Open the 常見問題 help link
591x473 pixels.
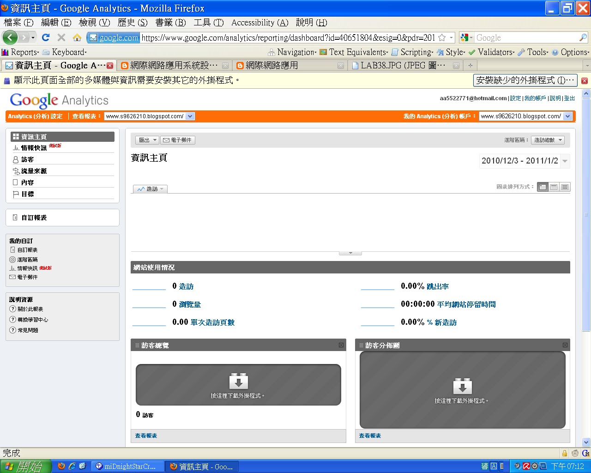click(x=28, y=330)
